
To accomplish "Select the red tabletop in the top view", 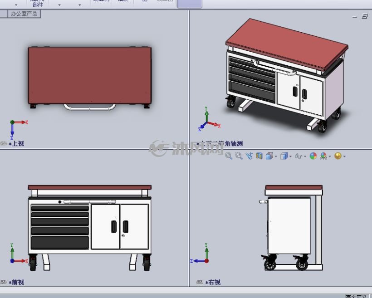I will tap(90, 75).
